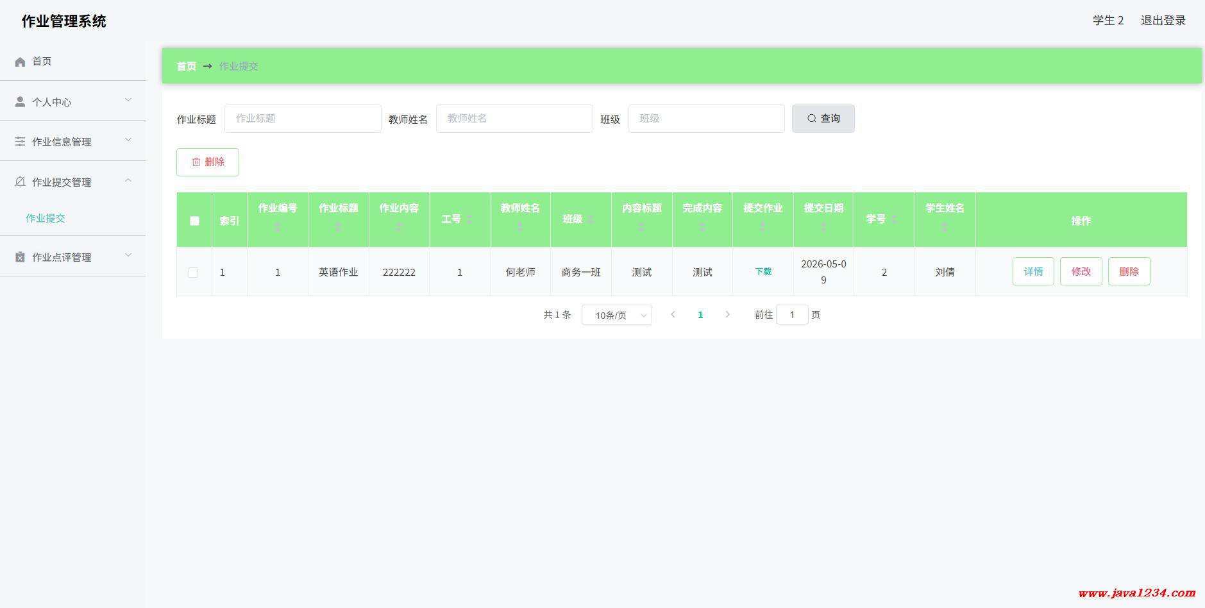This screenshot has height=608, width=1205.
Task: Click next page arrow in pagination
Action: pos(727,314)
